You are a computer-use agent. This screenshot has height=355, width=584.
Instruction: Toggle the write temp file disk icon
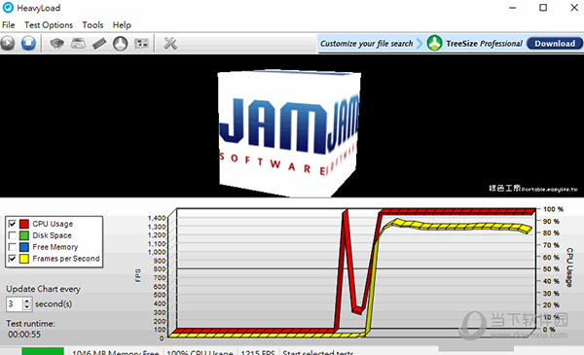click(78, 44)
